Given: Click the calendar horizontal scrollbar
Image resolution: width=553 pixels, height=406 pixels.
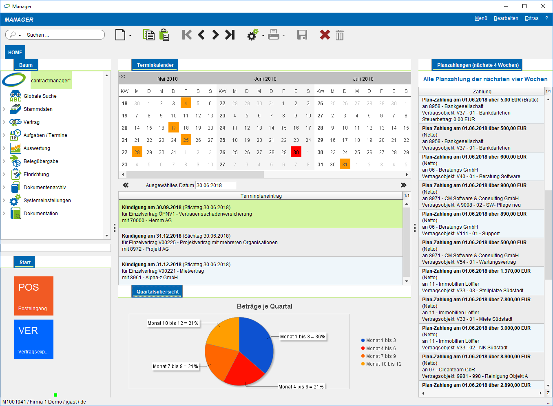Looking at the screenshot, I should click(195, 175).
